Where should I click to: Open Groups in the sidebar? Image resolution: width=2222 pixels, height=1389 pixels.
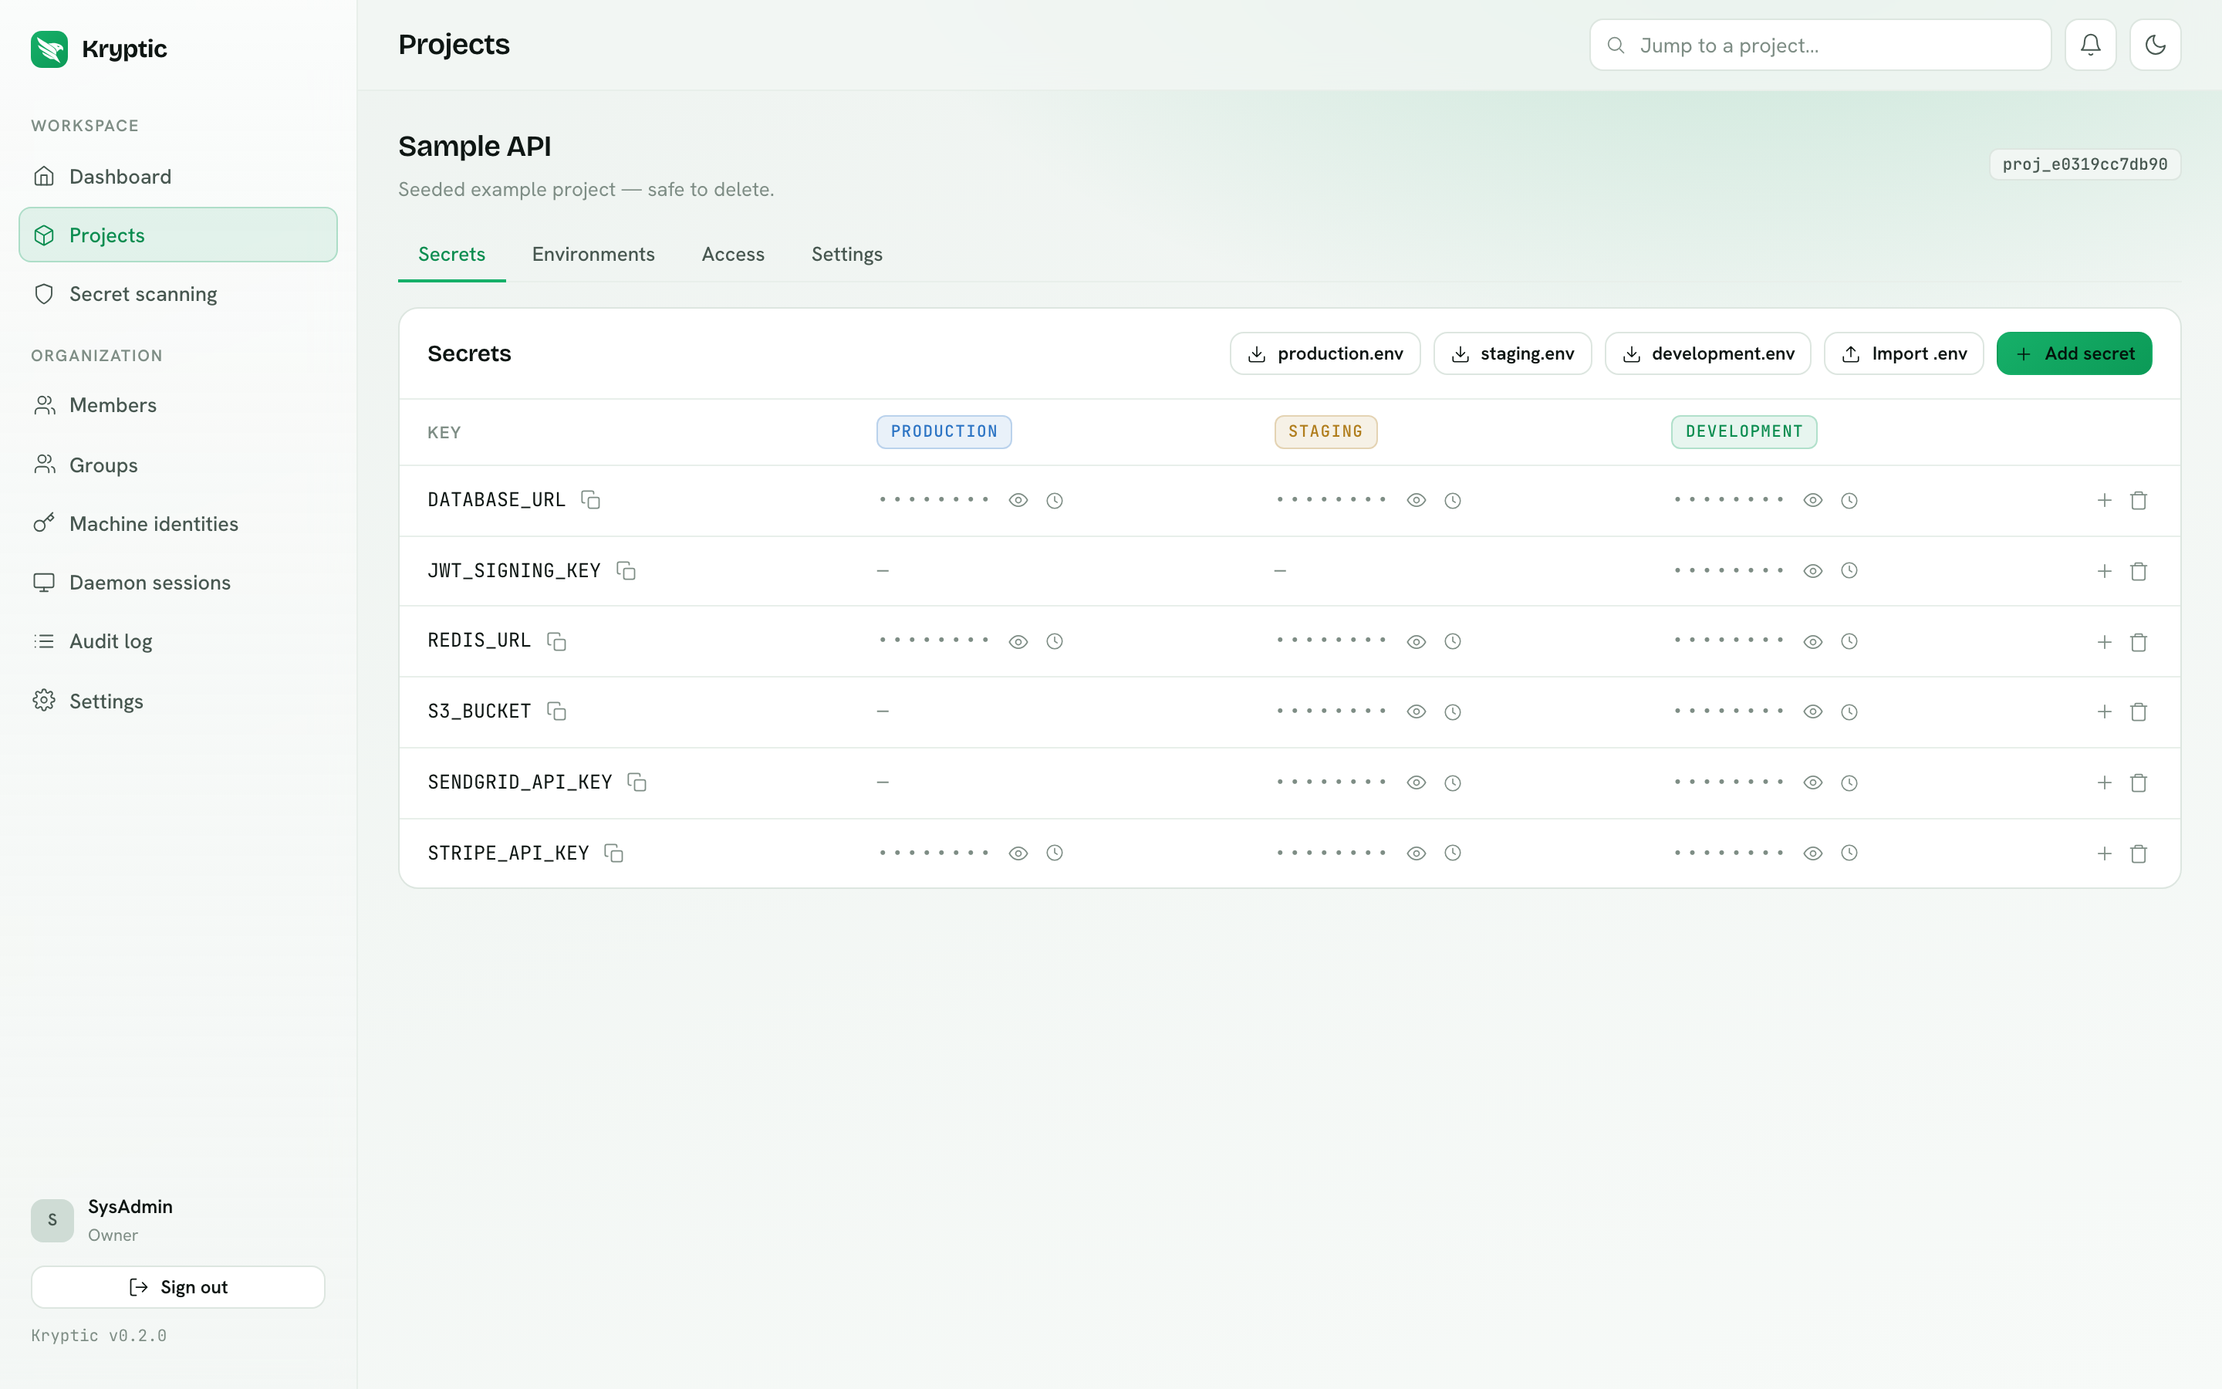178,465
